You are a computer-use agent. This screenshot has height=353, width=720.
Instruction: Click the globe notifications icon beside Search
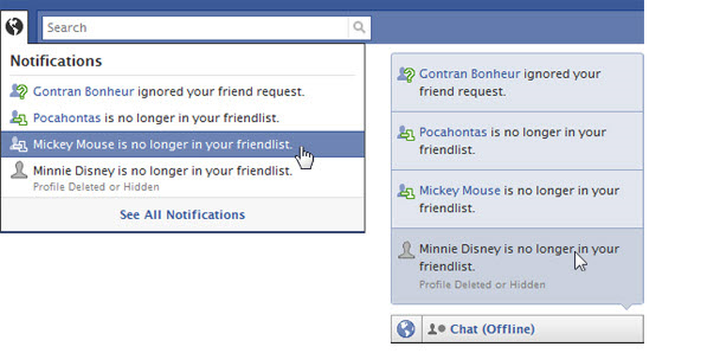(x=14, y=26)
